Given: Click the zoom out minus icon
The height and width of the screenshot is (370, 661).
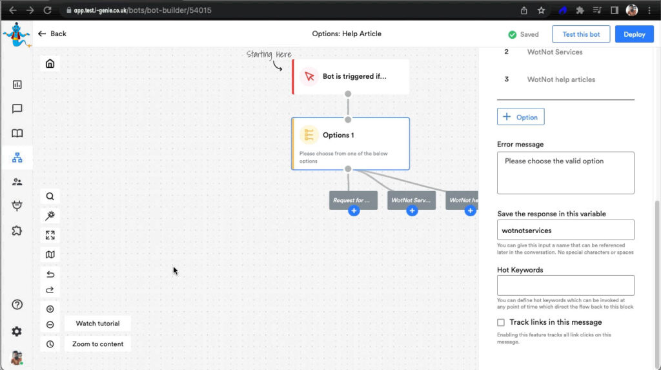Looking at the screenshot, I should point(50,325).
